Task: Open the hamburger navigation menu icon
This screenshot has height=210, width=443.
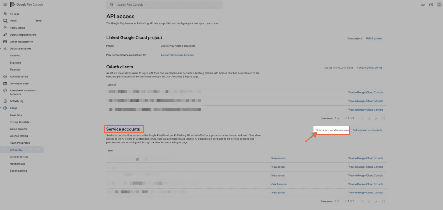Action: pyautogui.click(x=5, y=5)
